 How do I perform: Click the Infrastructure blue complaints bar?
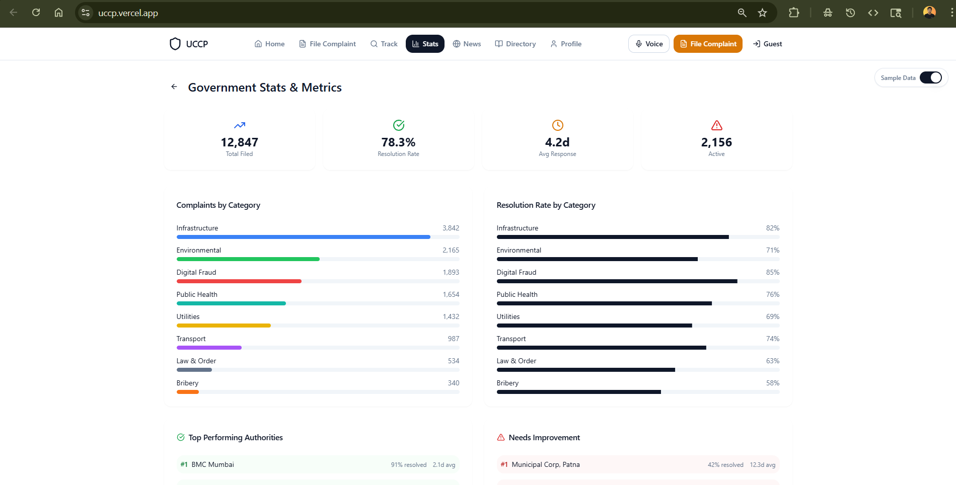pos(304,237)
